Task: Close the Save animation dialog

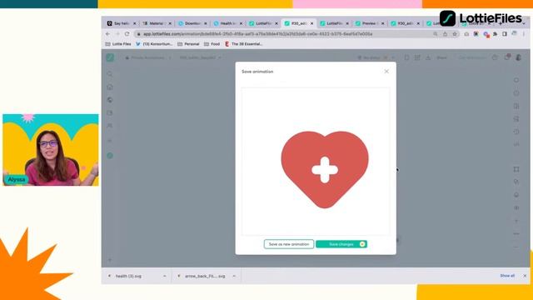Action: click(386, 72)
